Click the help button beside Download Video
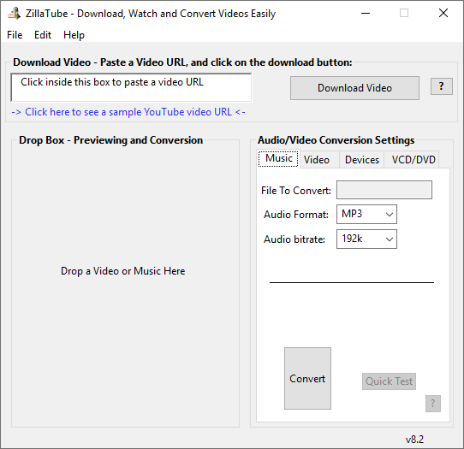The width and height of the screenshot is (464, 449). [x=441, y=86]
